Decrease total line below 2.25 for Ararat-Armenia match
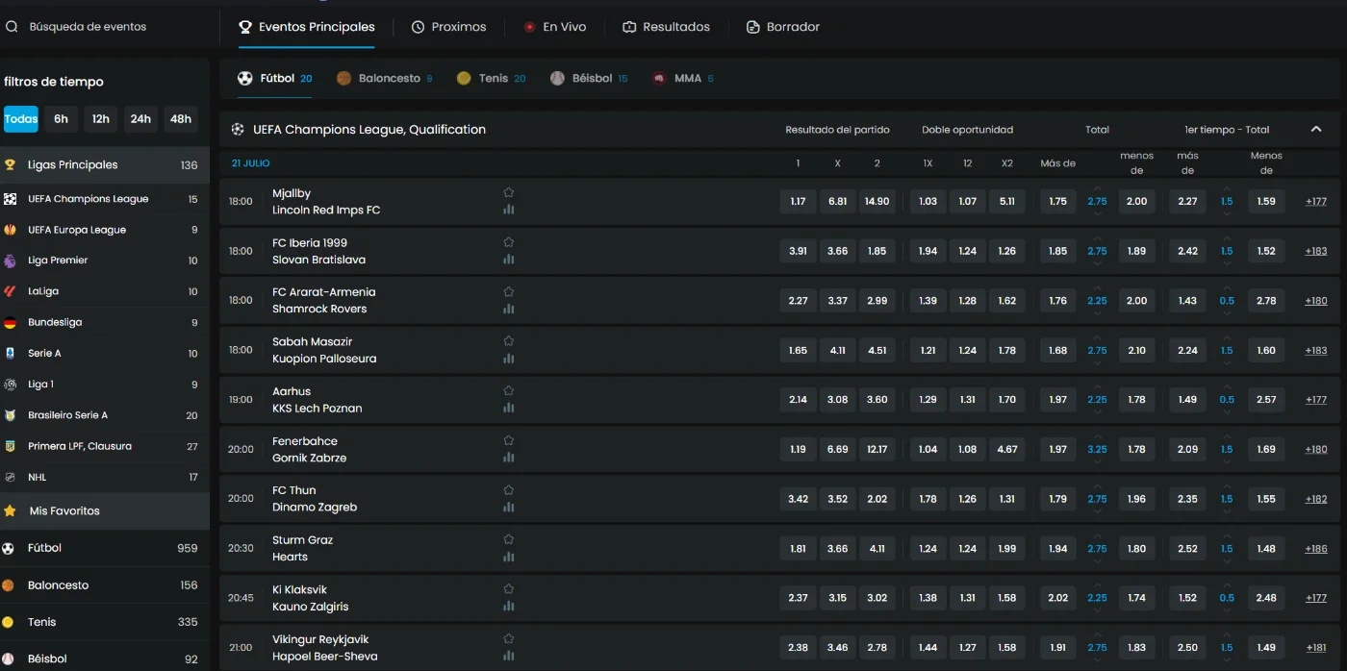The image size is (1347, 671). pyautogui.click(x=1097, y=313)
